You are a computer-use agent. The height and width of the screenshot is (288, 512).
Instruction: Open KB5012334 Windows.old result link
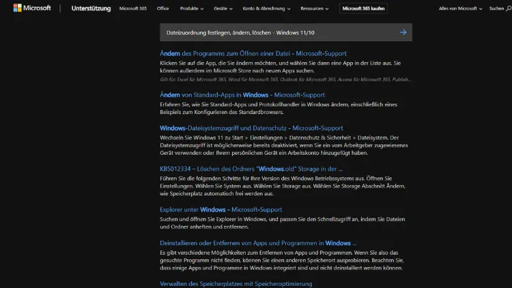click(x=251, y=169)
